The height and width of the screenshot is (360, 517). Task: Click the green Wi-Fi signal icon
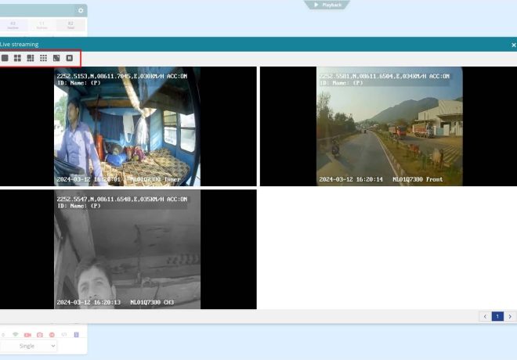(15, 334)
